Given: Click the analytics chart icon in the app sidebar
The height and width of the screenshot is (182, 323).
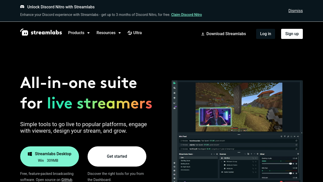Looking at the screenshot, I should pos(174,103).
